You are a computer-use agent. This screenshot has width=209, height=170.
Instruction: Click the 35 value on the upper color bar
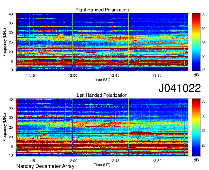point(203,14)
